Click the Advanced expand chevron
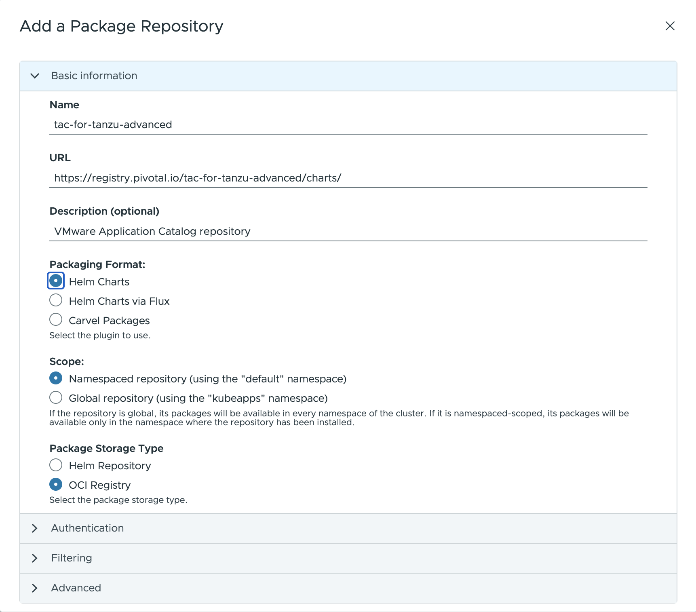The image size is (696, 612). pos(35,588)
